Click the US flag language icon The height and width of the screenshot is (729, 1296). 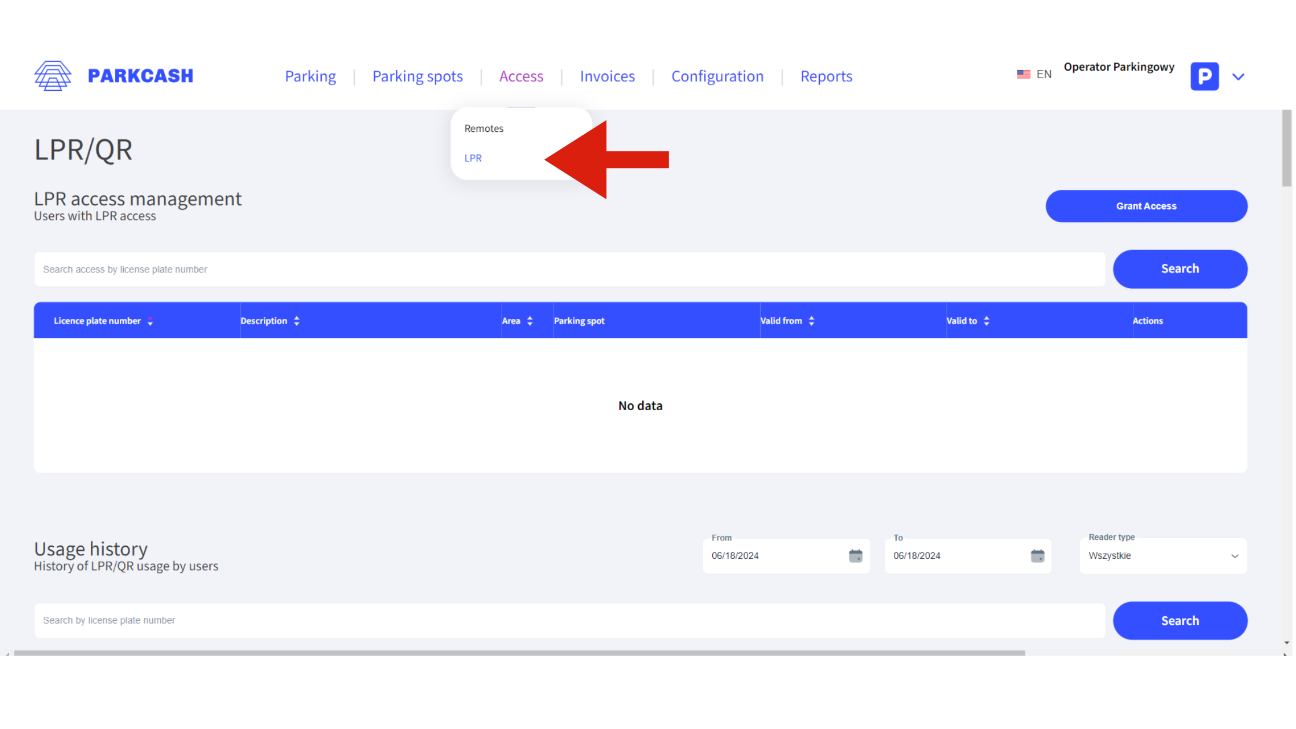[x=1023, y=75]
